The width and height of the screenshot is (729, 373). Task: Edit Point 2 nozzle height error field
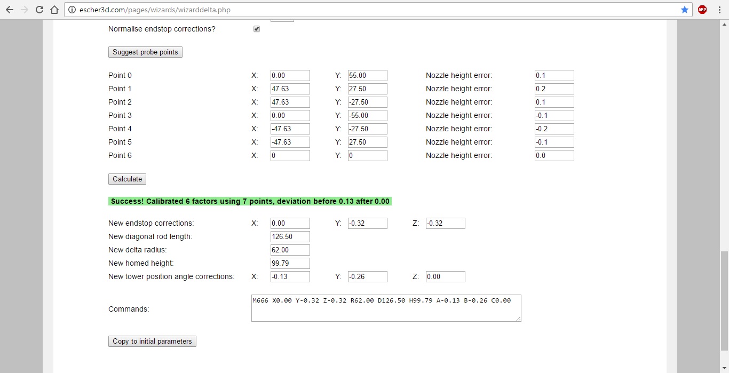554,102
